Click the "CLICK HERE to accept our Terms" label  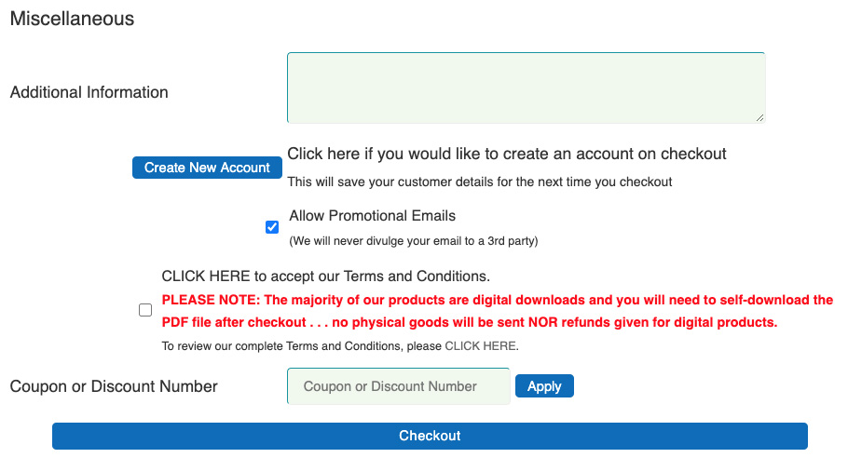325,276
